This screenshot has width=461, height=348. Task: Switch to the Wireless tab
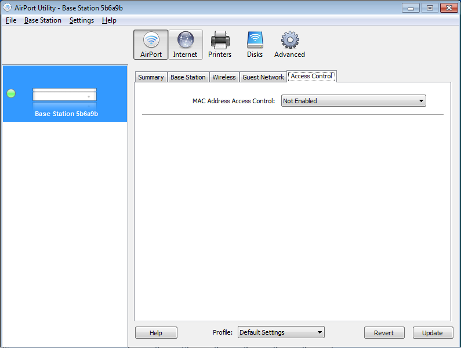pyautogui.click(x=224, y=77)
